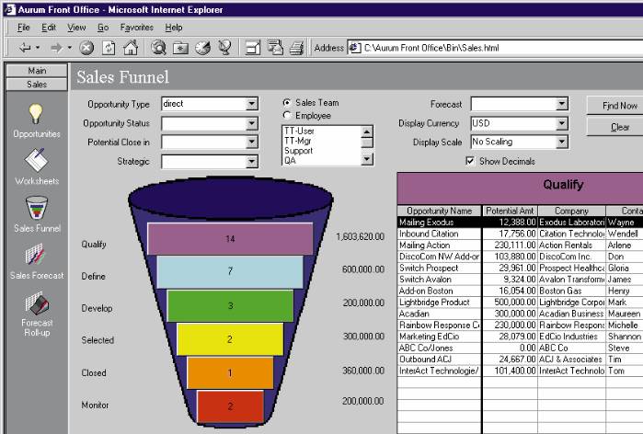This screenshot has width=643, height=434.
Task: Open the Display Currency dropdown
Action: pos(562,123)
